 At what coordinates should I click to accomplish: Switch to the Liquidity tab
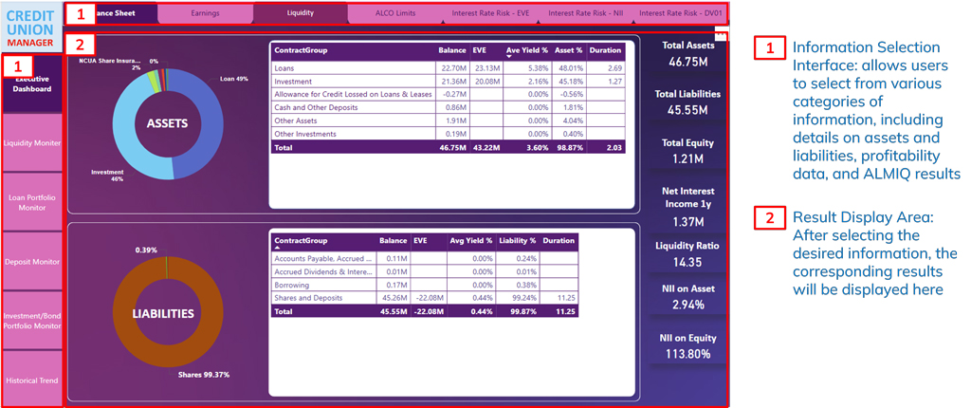coord(301,13)
